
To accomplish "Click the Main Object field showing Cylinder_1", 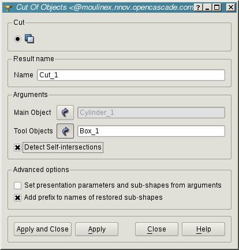I will (151, 113).
